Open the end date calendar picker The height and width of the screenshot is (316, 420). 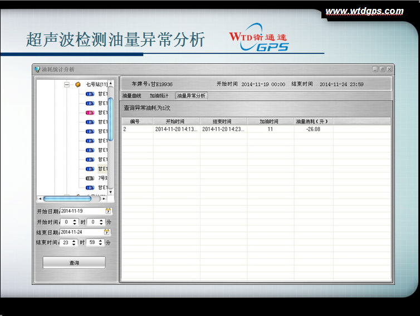coord(107,232)
